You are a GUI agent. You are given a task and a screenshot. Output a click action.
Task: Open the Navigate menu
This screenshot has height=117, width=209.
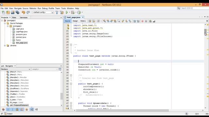tap(18, 8)
